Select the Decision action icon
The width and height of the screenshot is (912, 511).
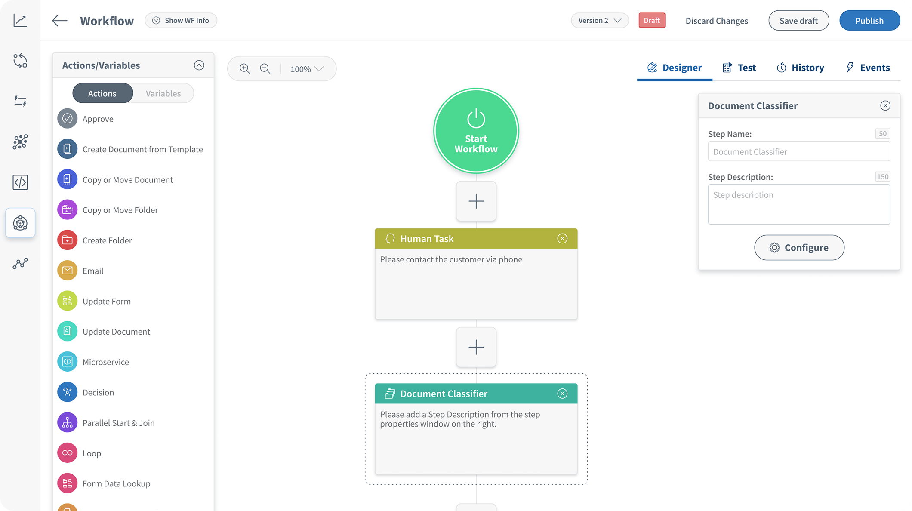point(67,392)
